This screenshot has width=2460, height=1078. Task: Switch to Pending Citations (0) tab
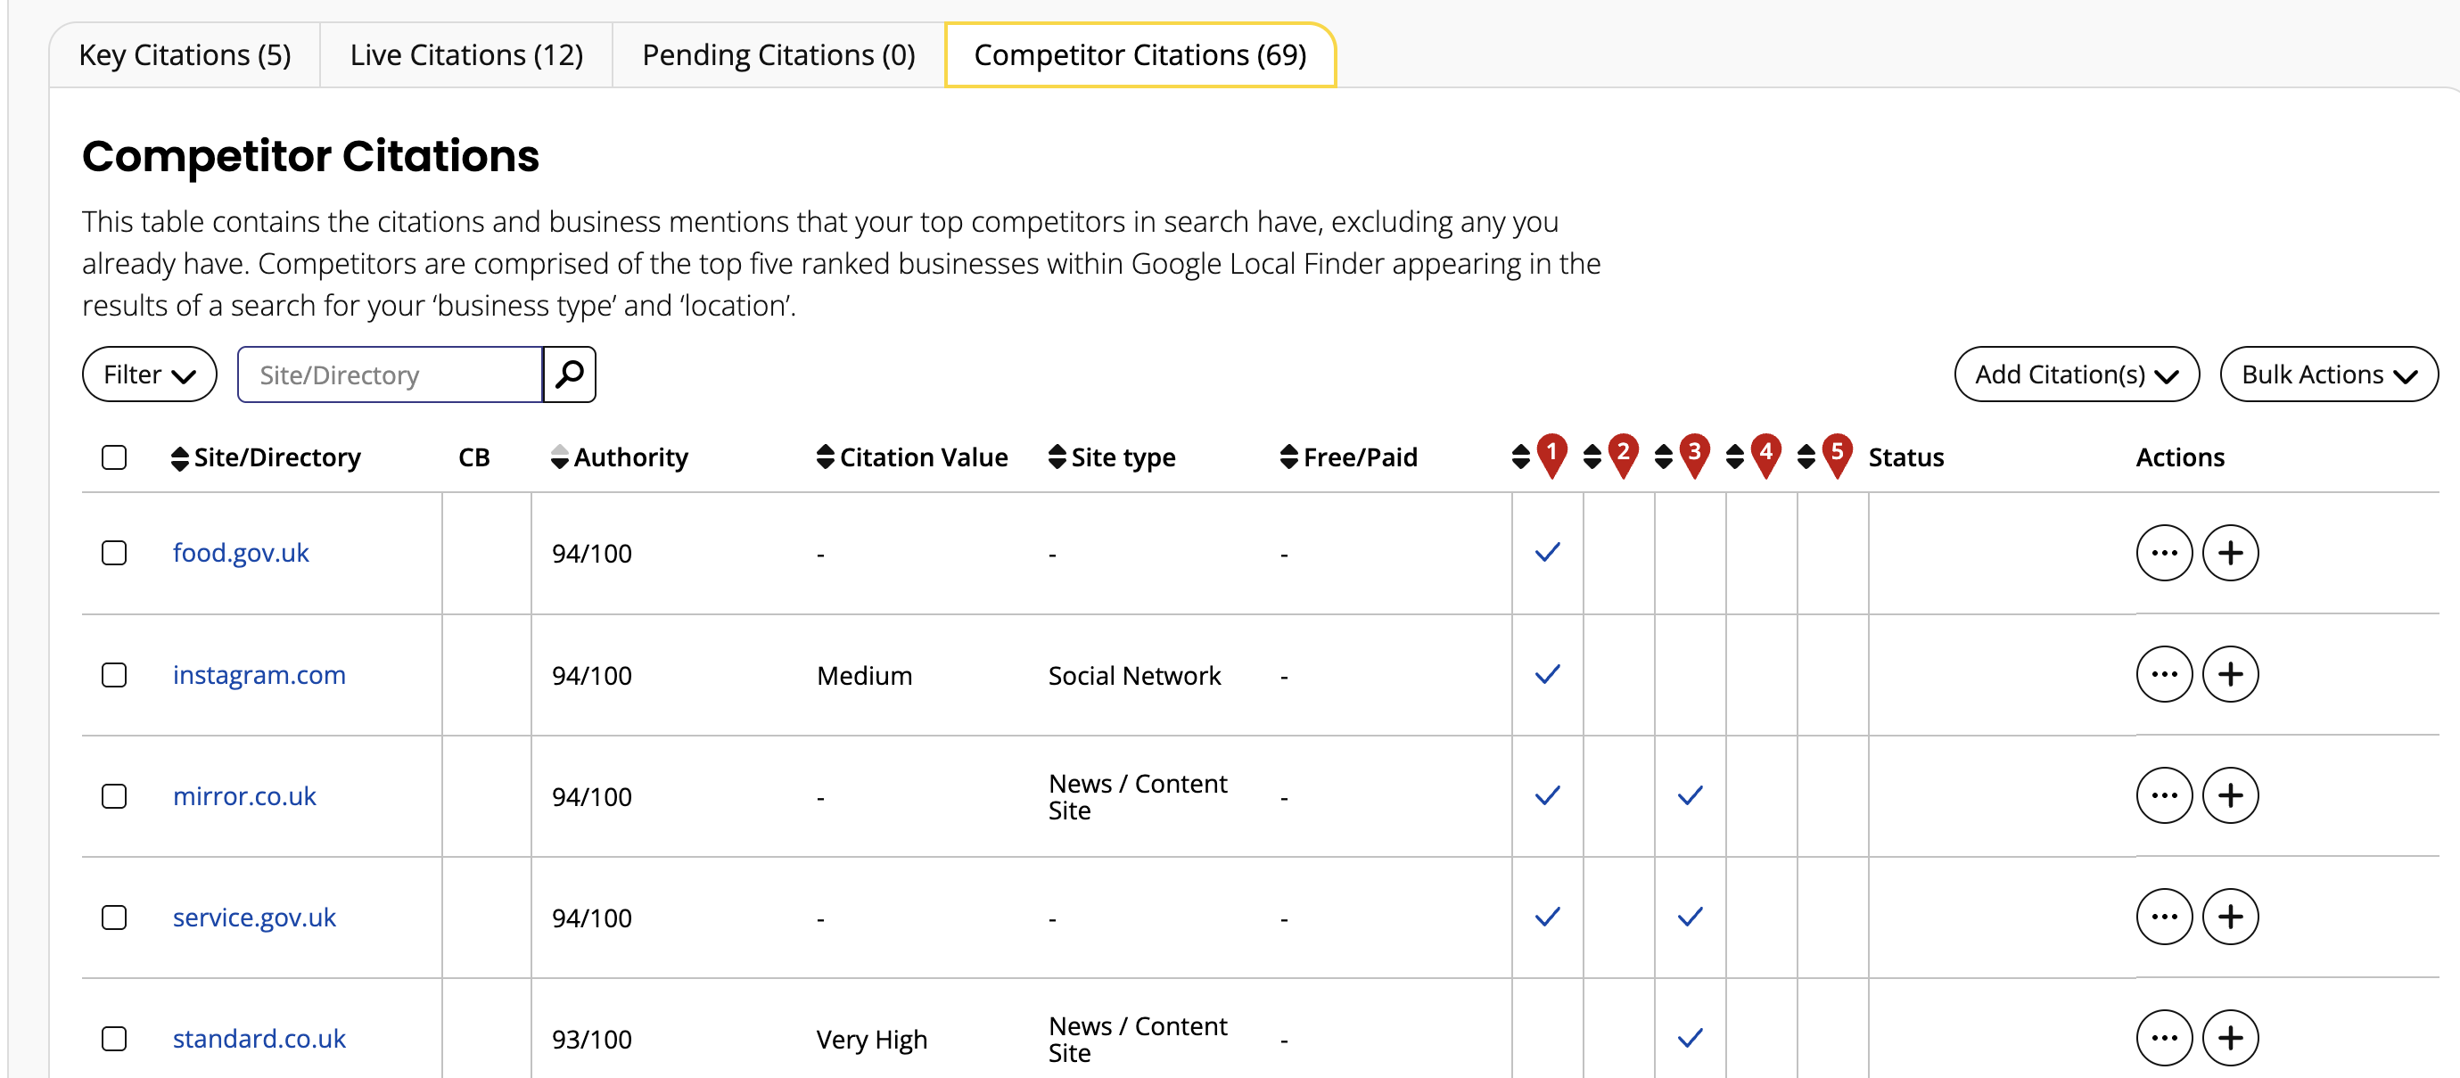(x=778, y=55)
